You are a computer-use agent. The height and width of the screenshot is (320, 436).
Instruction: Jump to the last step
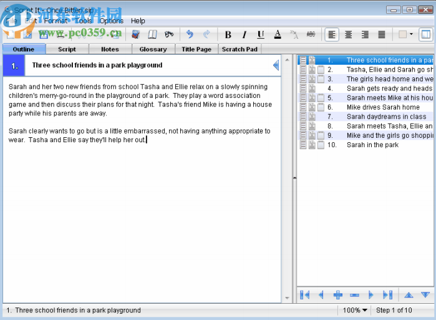point(387,295)
